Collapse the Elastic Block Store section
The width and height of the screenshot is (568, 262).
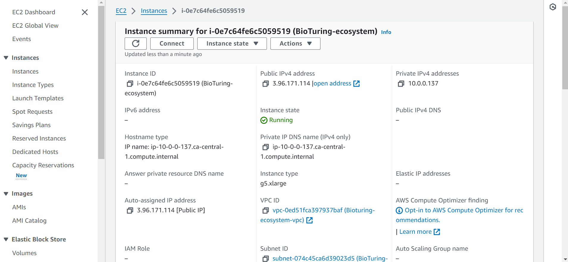[6, 239]
